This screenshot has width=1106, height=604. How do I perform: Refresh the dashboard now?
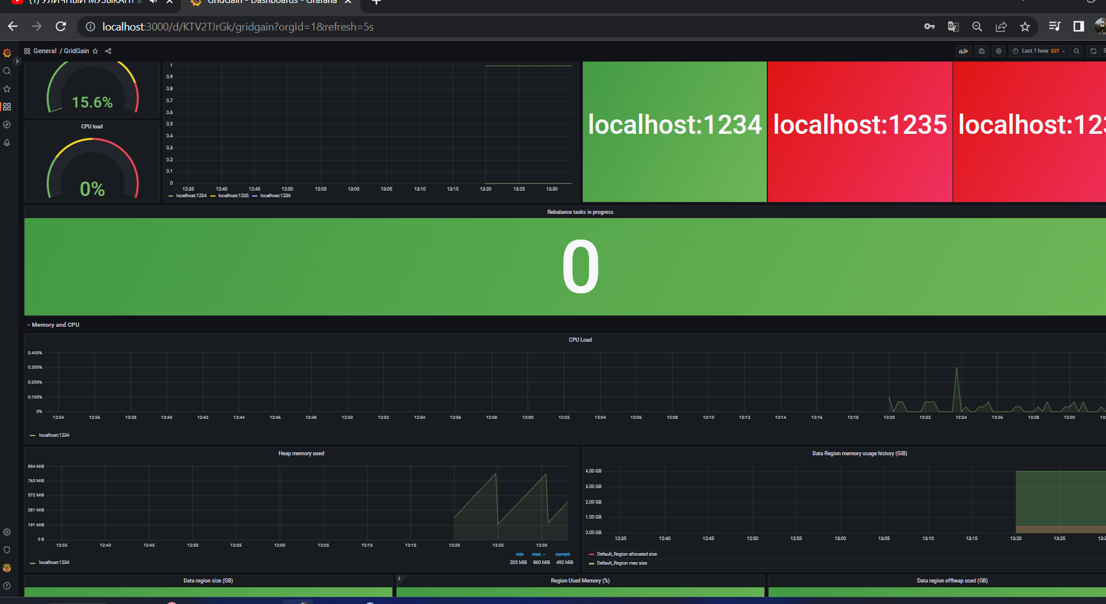pyautogui.click(x=1093, y=51)
